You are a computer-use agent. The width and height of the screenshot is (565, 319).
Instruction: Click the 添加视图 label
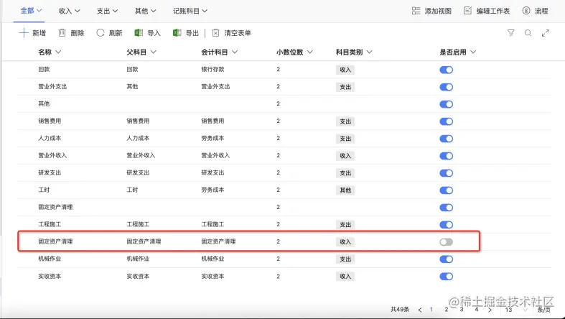coord(438,11)
